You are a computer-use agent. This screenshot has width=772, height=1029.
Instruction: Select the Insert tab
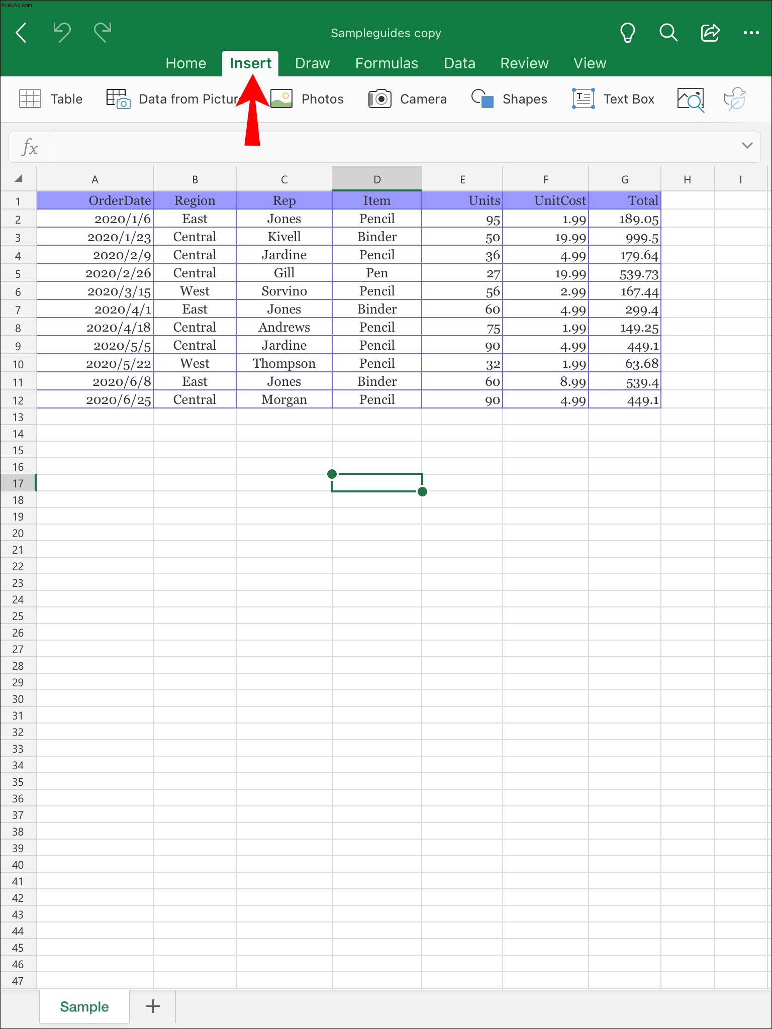click(250, 63)
